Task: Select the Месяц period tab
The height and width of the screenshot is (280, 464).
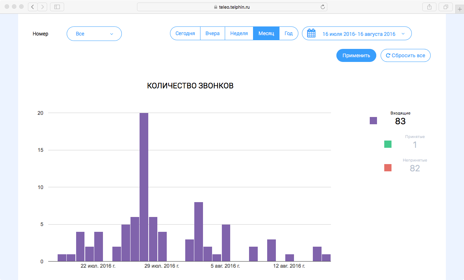Action: click(x=266, y=33)
